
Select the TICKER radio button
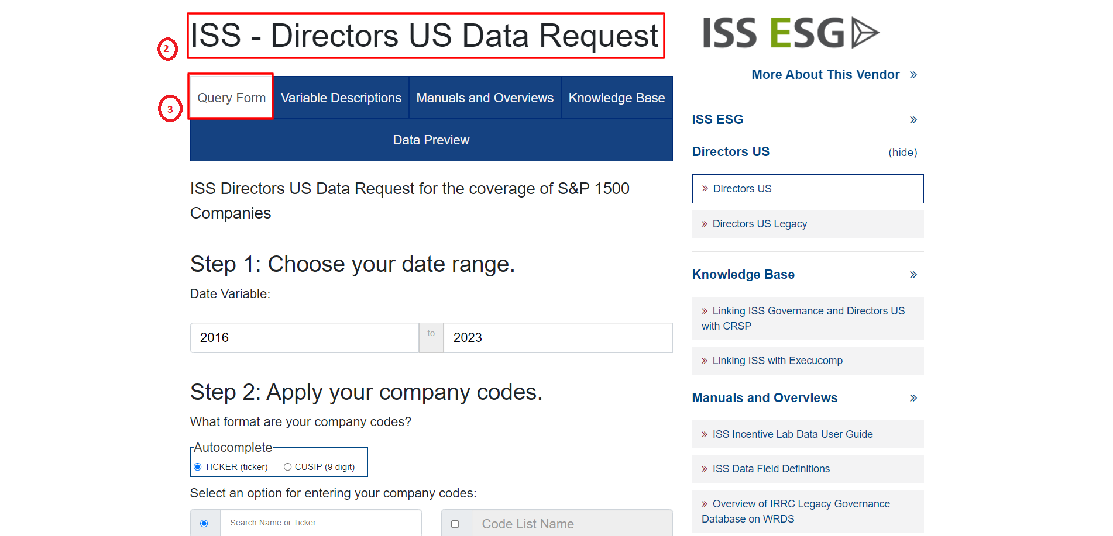(x=198, y=467)
